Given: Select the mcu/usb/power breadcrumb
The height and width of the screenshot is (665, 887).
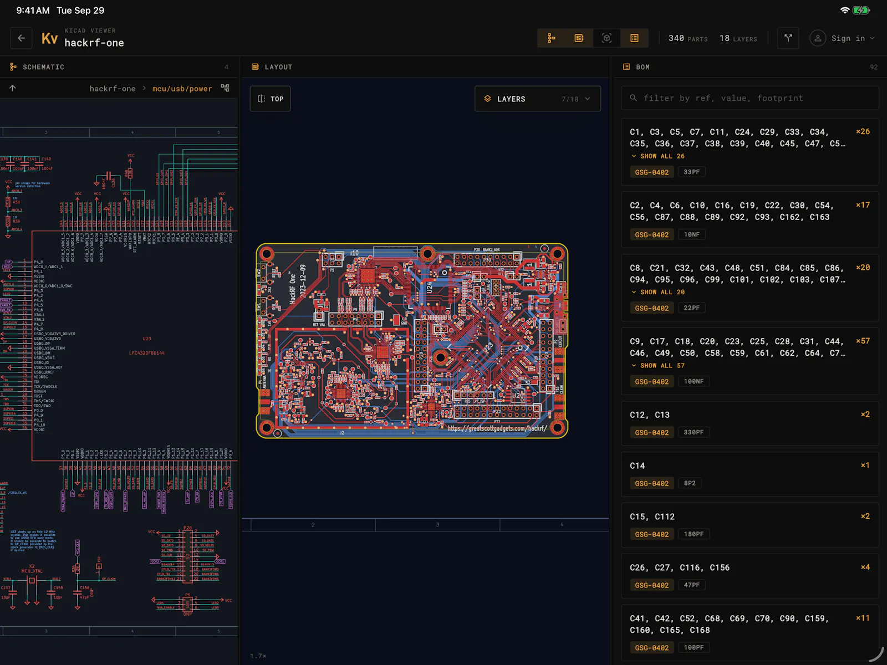Looking at the screenshot, I should tap(182, 89).
